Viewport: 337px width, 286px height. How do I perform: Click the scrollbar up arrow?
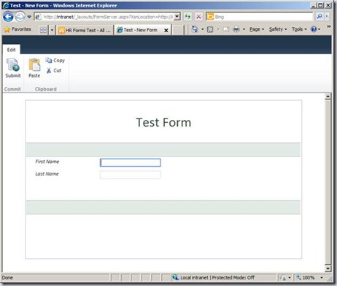[x=328, y=97]
